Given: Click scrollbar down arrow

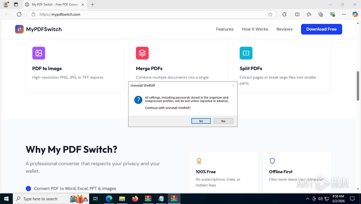Looking at the screenshot, I should [358, 189].
